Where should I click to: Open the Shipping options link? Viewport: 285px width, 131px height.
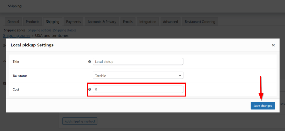(40, 30)
